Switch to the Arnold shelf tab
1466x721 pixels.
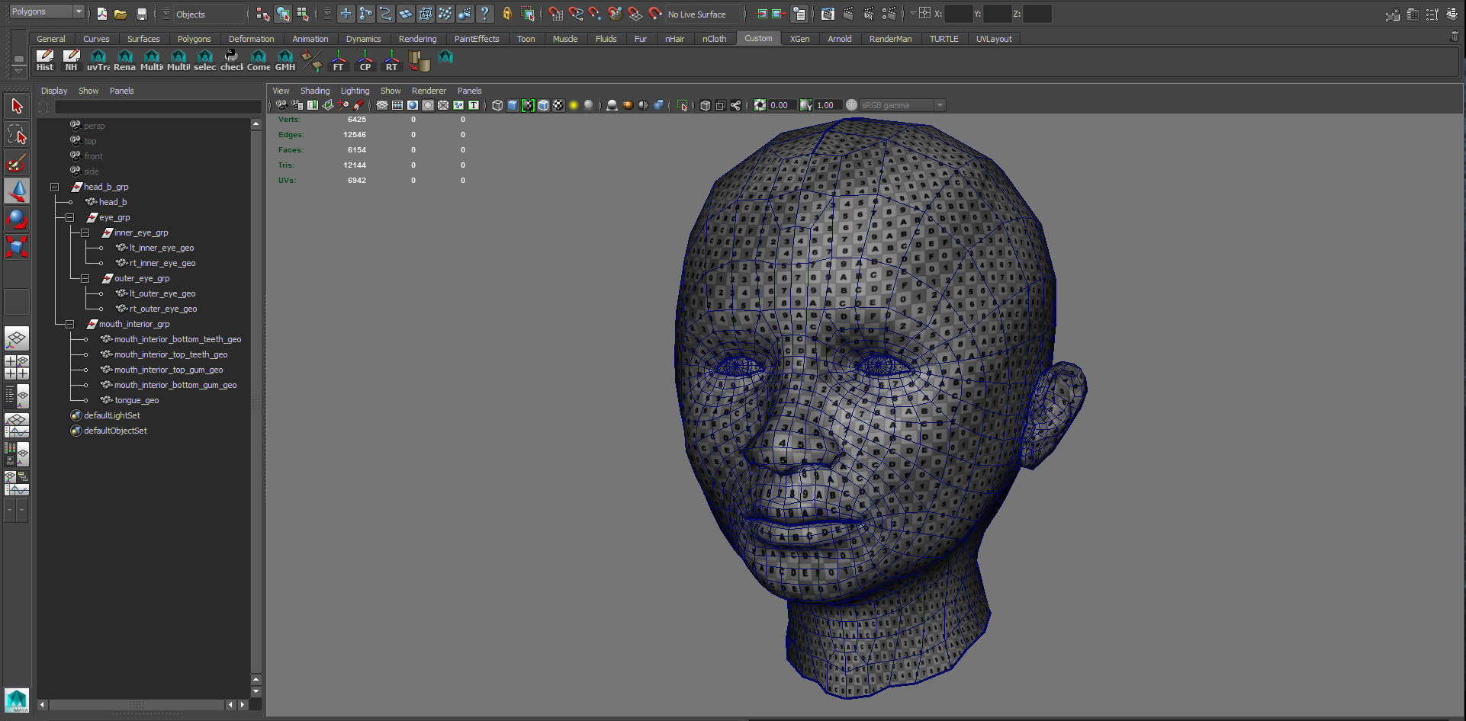tap(840, 39)
